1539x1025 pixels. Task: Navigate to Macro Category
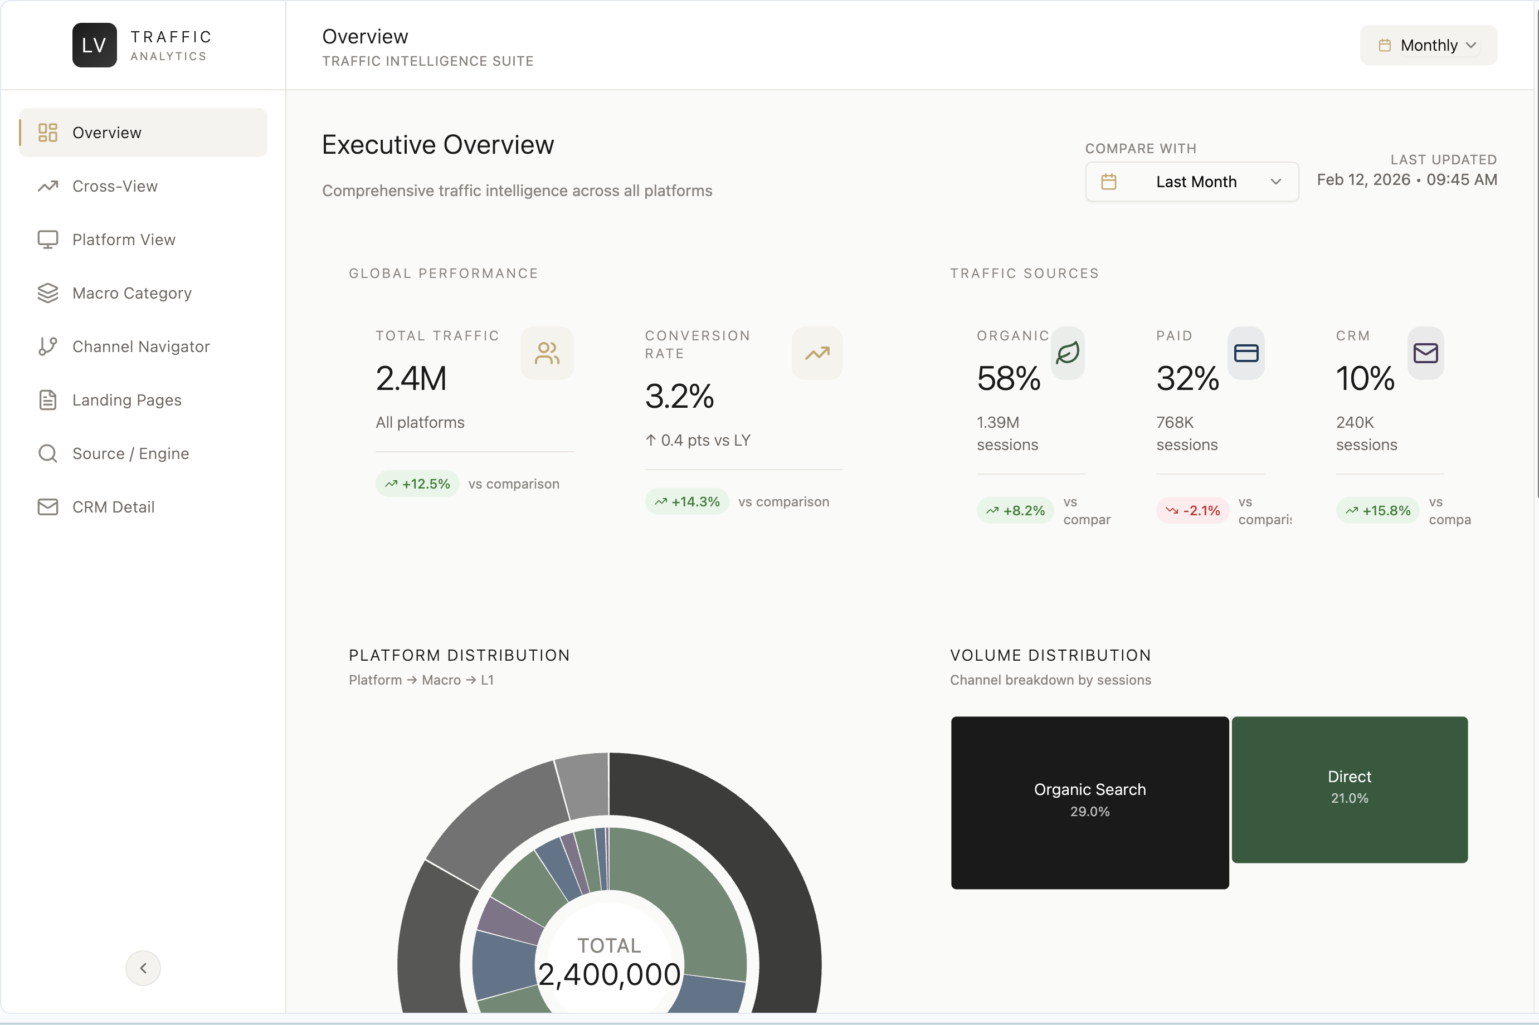pos(143,293)
